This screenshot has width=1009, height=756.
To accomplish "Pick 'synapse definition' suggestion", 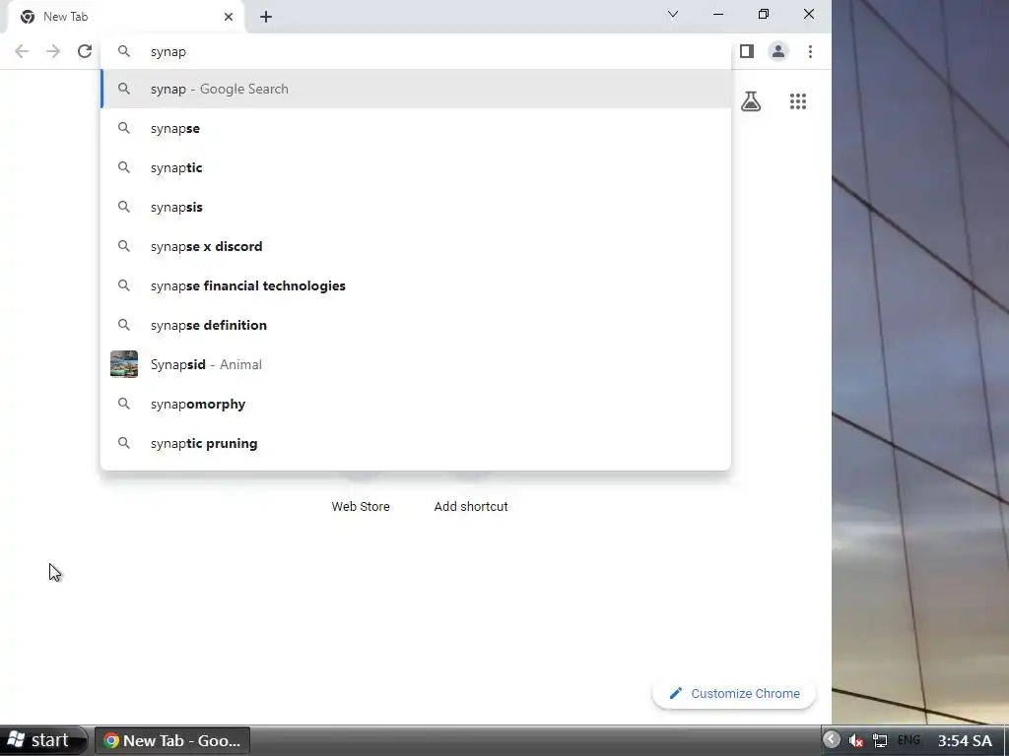I will [416, 325].
